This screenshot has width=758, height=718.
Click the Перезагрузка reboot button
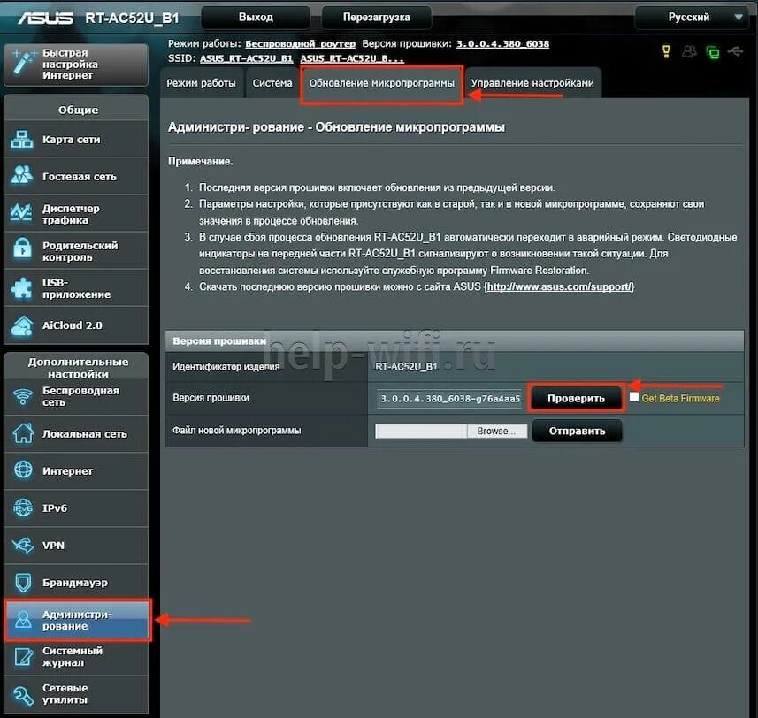coord(376,18)
